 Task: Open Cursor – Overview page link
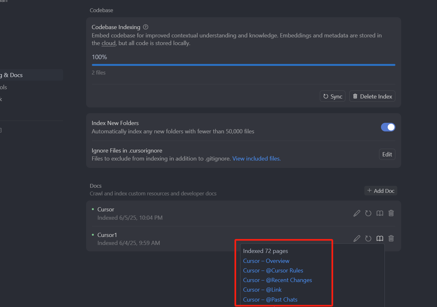pyautogui.click(x=266, y=261)
